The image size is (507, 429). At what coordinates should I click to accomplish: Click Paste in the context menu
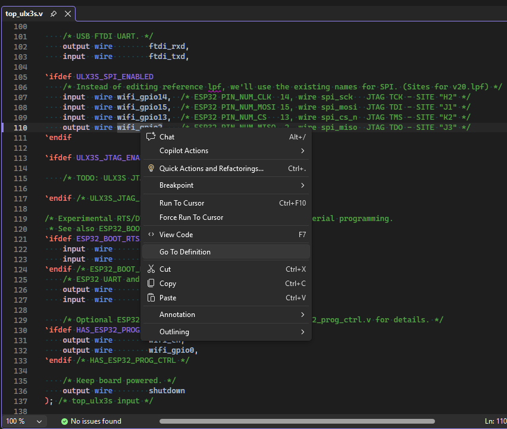[x=226, y=298]
